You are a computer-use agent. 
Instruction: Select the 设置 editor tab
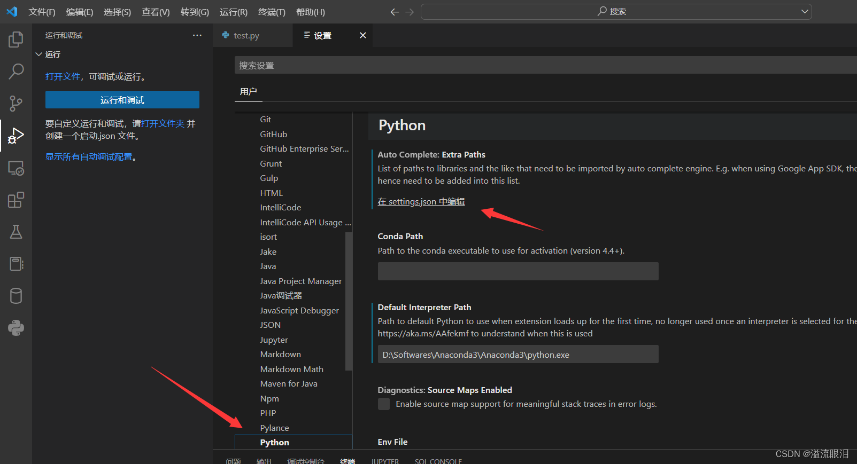click(333, 35)
